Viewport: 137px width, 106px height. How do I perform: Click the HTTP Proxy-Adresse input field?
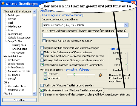click(x=85, y=35)
